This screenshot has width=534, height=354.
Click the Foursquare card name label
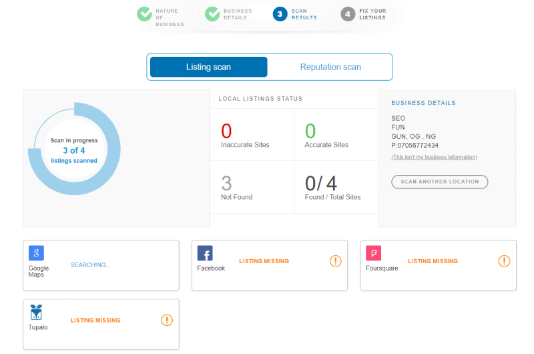pos(382,268)
